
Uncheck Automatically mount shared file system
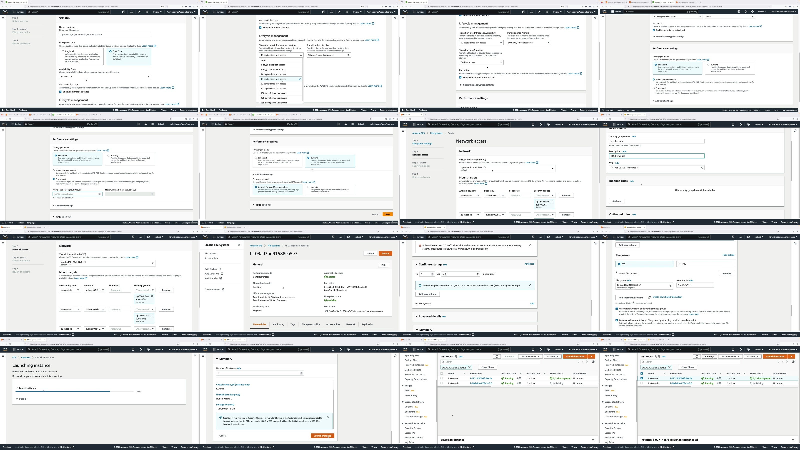[x=617, y=320]
